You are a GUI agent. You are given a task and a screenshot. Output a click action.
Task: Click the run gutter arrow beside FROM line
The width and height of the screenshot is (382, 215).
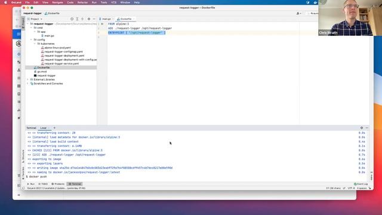[x=102, y=24]
